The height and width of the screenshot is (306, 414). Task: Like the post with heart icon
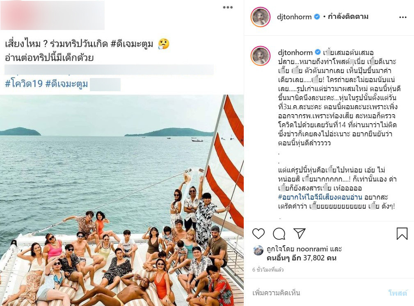(258, 234)
